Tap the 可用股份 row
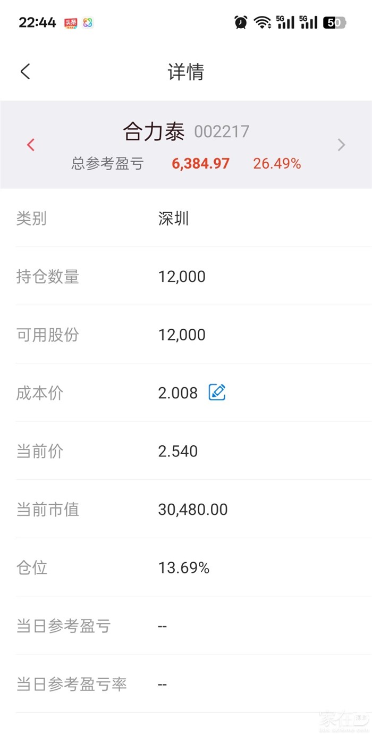Viewport: 372px width, 734px height. pos(186,335)
